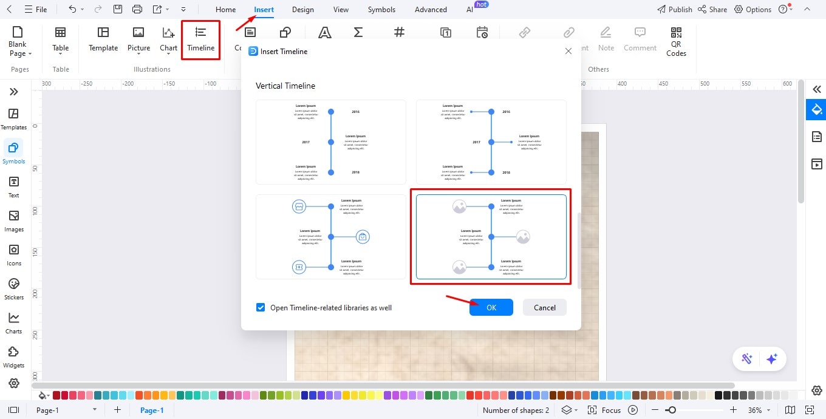Viewport: 826px width, 419px height.
Task: Toggle Focus mode in status bar
Action: [604, 410]
